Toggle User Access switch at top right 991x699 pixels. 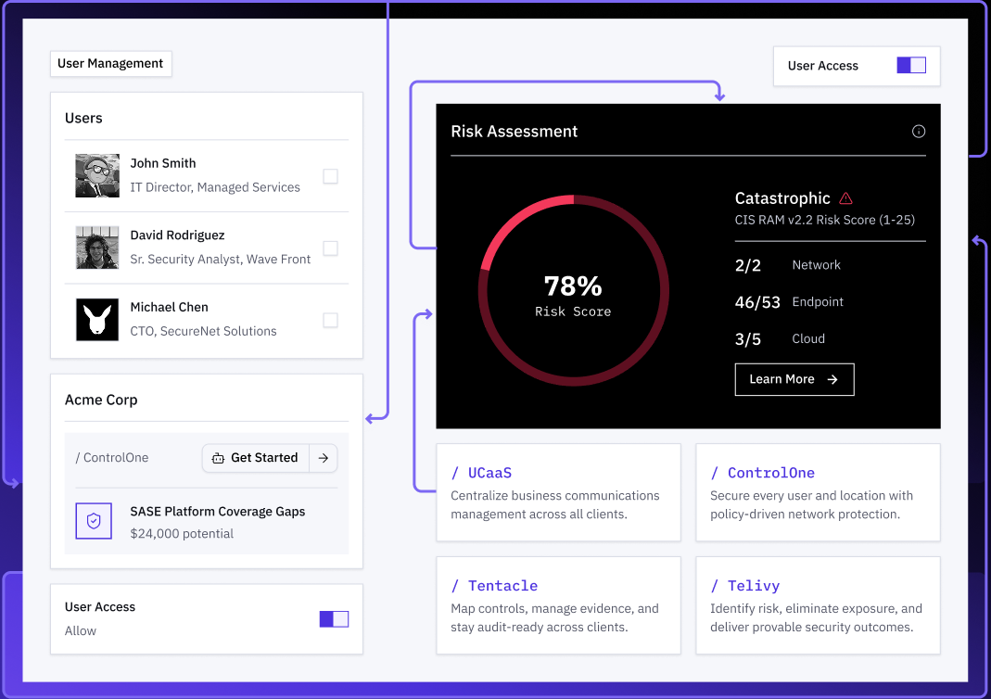[911, 65]
